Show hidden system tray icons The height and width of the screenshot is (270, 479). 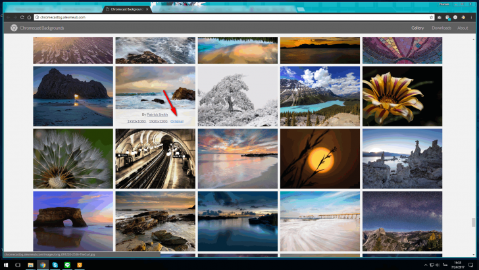[x=426, y=265]
